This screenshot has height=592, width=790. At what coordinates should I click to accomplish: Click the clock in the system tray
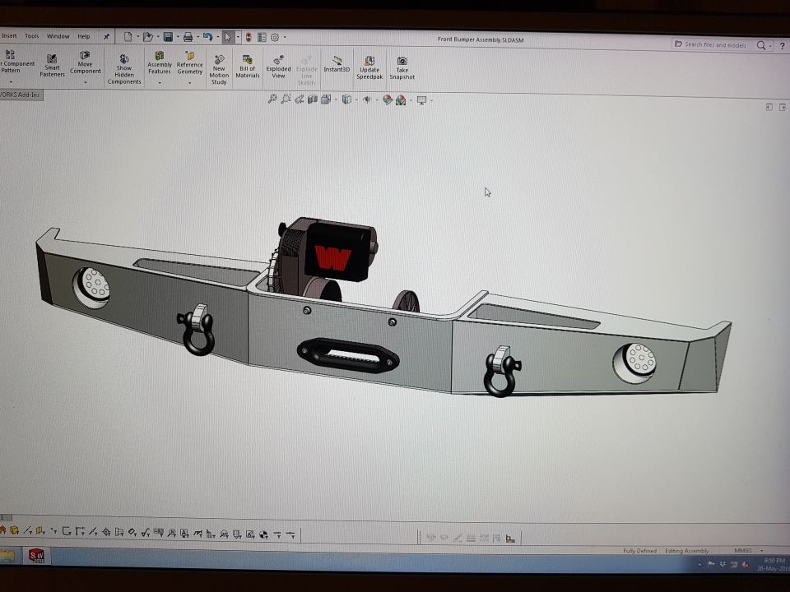pos(773,564)
